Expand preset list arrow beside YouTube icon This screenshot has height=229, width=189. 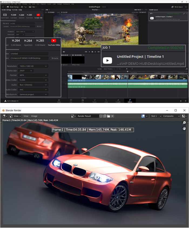tap(43, 15)
